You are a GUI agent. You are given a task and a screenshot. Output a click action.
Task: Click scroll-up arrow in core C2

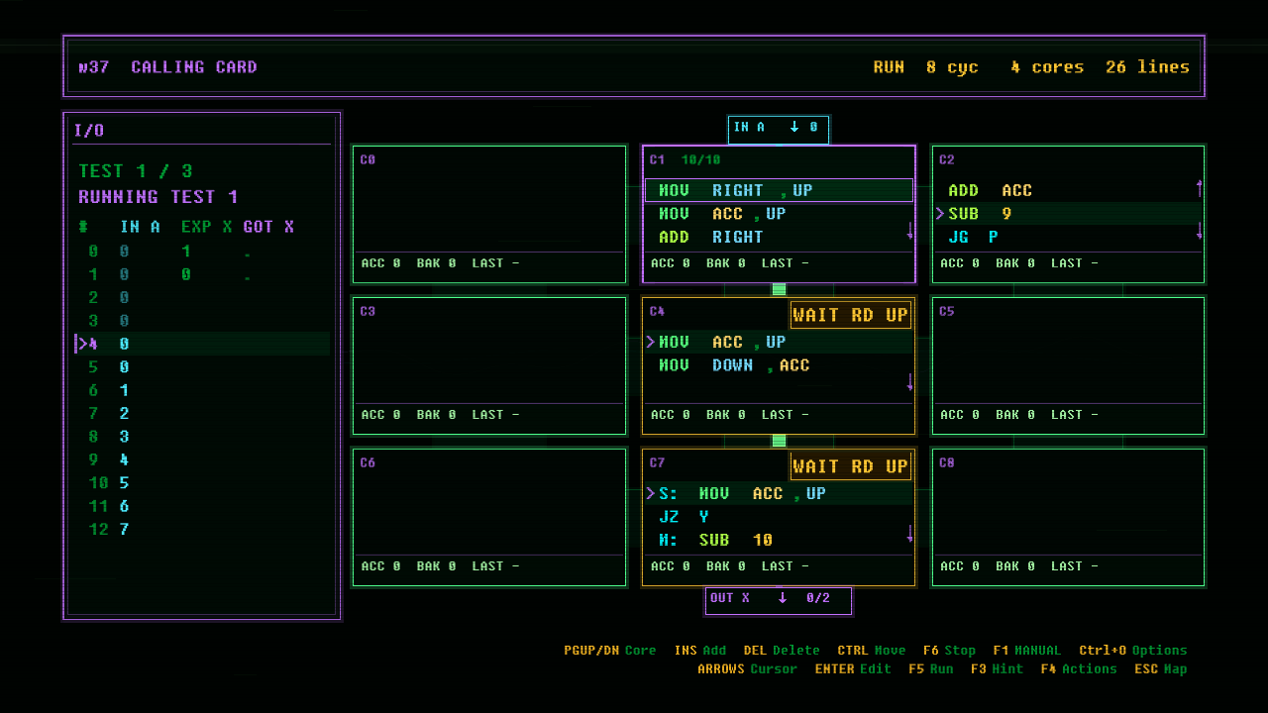pyautogui.click(x=1200, y=187)
